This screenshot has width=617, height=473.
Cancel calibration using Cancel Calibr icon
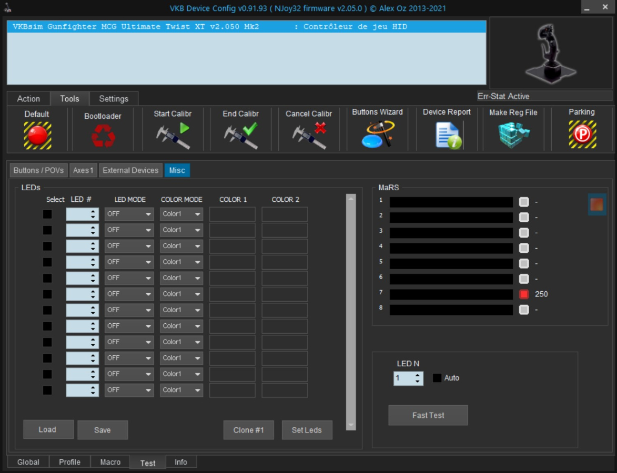(309, 136)
